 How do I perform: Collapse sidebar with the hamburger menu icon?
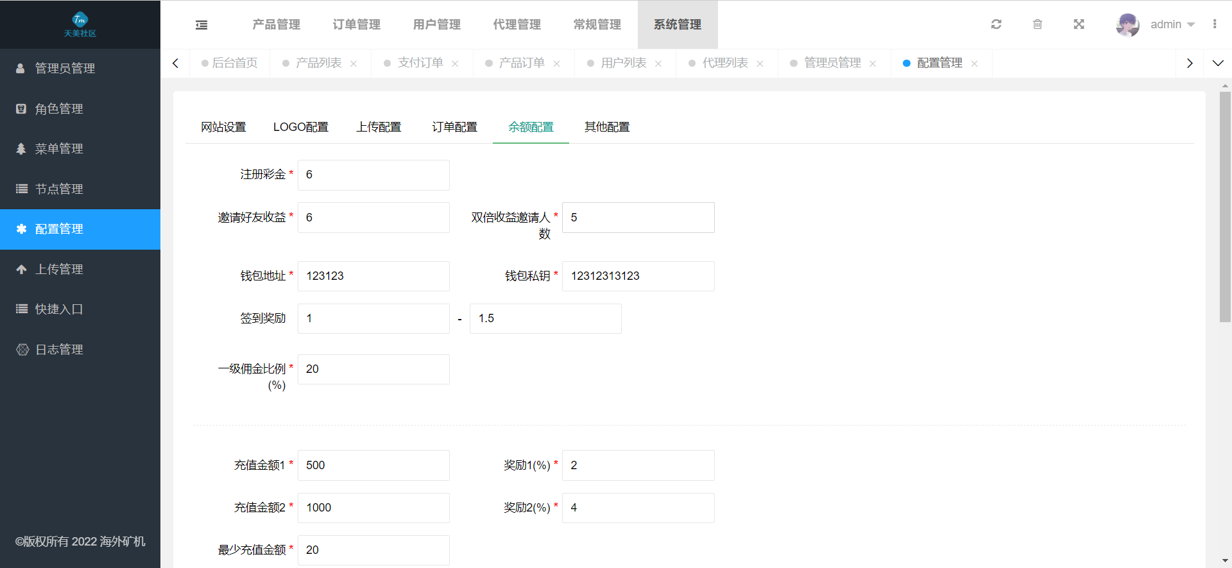[x=201, y=25]
